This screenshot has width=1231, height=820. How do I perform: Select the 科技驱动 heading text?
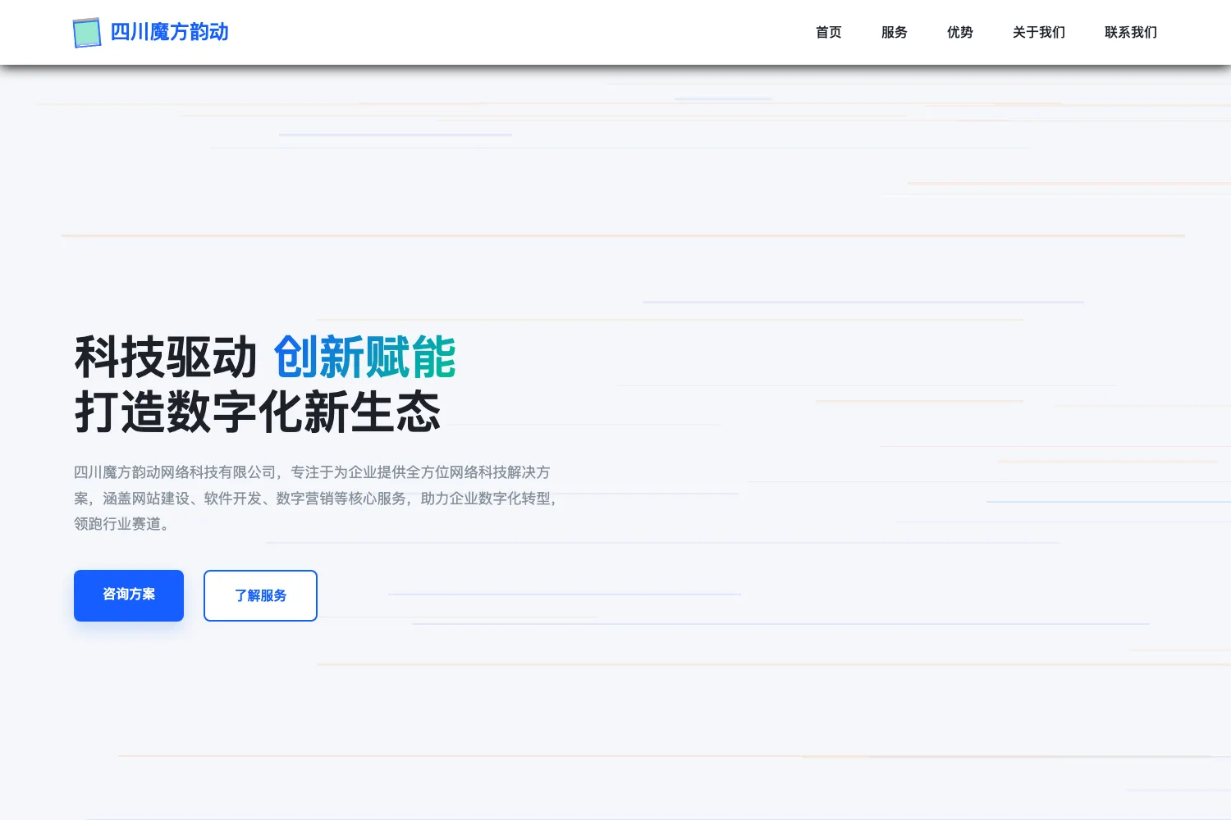point(167,357)
